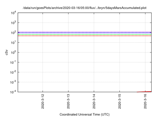Screen dimensions: 167x117
Task: Click the 10^4 y-axis tick label
Action: (x=14, y=13)
